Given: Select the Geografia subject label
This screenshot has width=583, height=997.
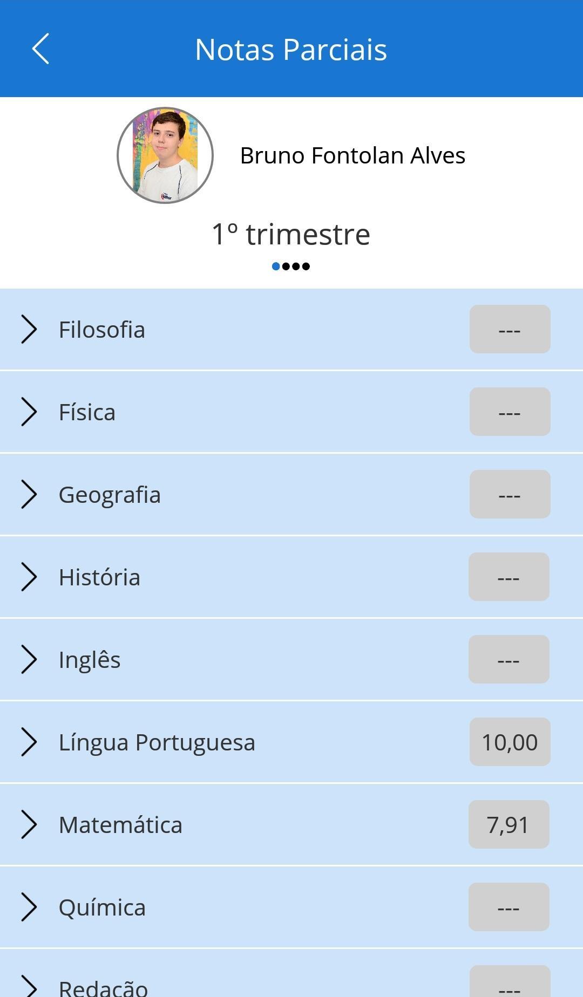Looking at the screenshot, I should [110, 495].
